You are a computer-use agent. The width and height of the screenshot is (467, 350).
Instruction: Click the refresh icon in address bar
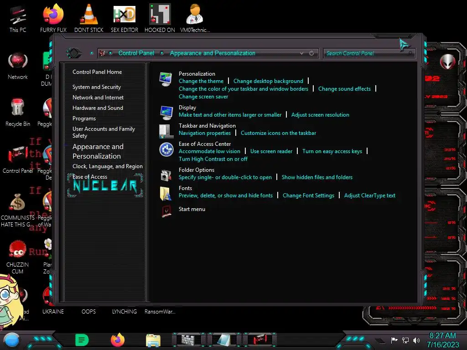coord(311,53)
